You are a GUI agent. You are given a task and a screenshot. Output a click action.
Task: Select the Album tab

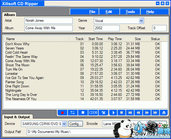[x=9, y=15]
